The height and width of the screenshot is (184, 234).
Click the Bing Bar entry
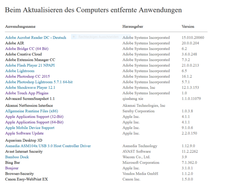[x=13, y=163]
